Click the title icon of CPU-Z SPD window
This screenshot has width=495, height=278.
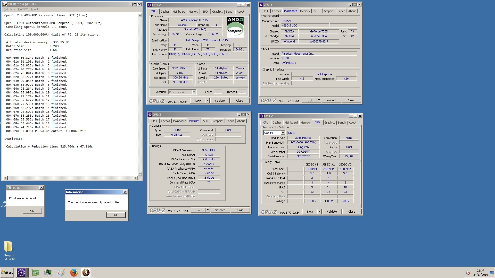(262, 116)
